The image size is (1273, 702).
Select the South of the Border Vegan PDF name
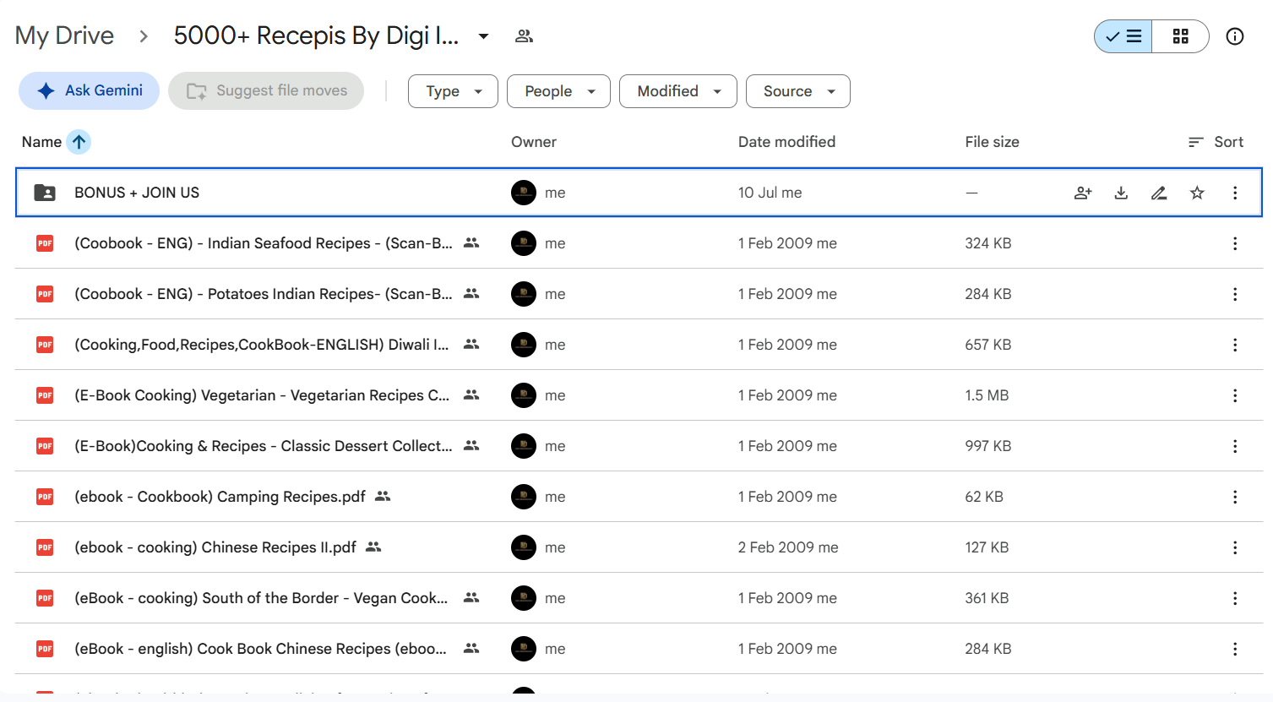click(x=261, y=598)
